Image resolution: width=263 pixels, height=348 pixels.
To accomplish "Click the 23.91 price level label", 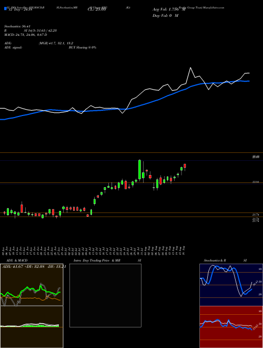I will pyautogui.click(x=256, y=182).
